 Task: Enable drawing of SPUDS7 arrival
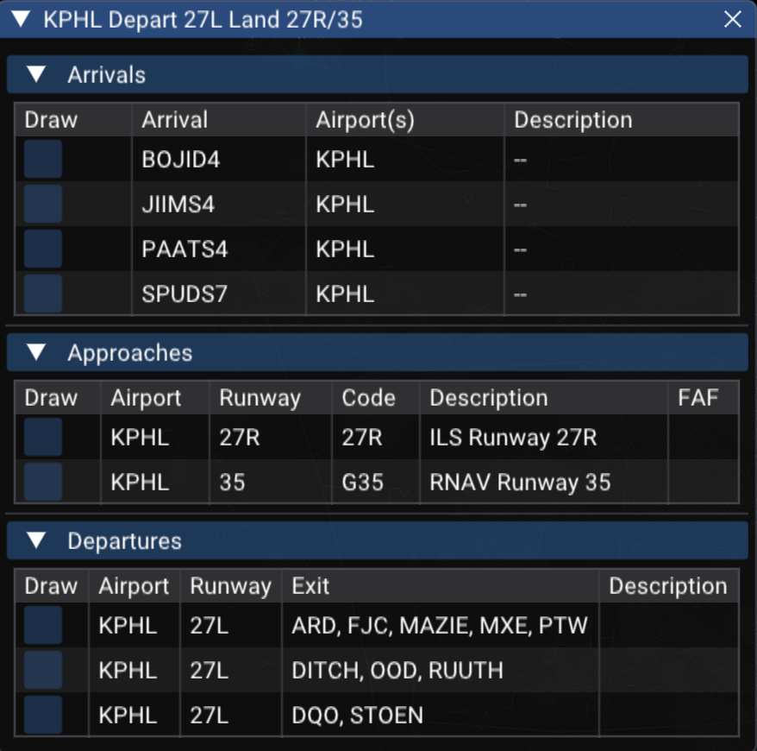coord(43,294)
